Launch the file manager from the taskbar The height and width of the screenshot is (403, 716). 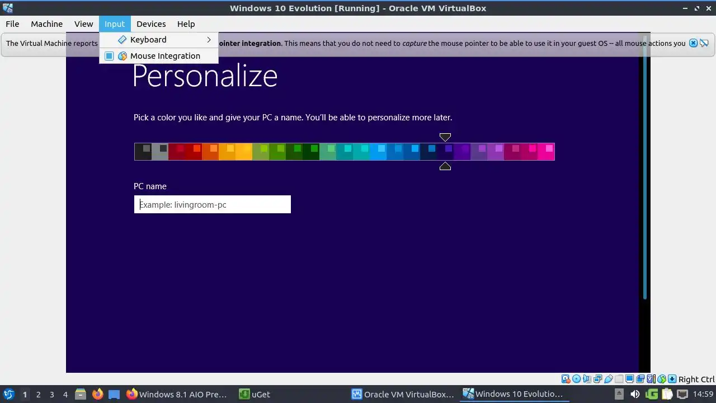click(81, 394)
